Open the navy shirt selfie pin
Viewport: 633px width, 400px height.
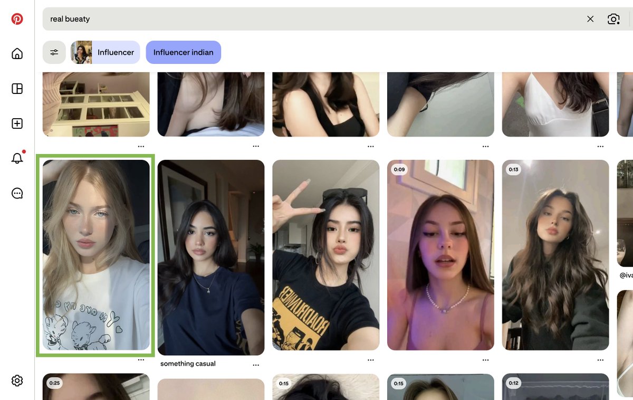point(211,258)
